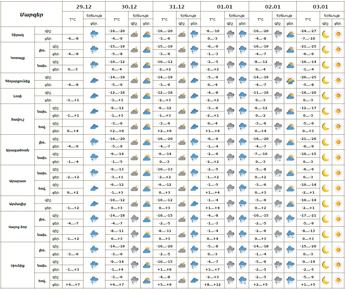345x289 pixels.
Task: Click the 31.12 daytime cloud icon for Լոռի
Action: click(194, 96)
